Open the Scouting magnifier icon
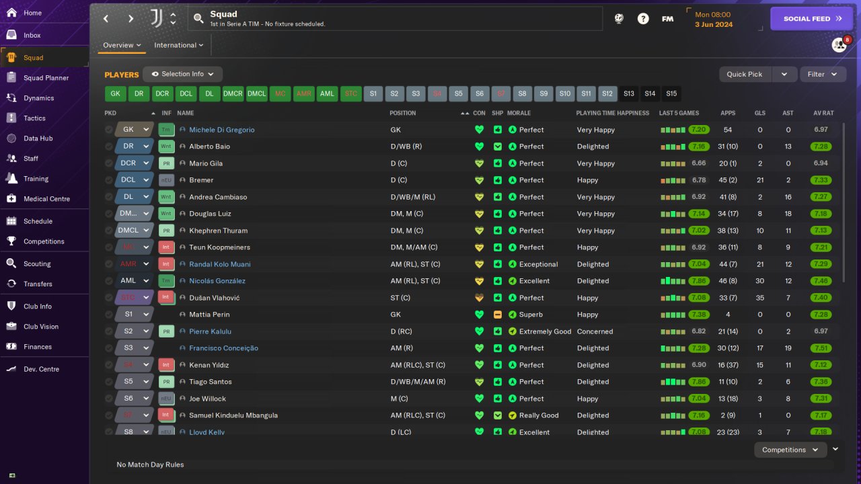Screen dimensions: 861x484 tap(11, 264)
